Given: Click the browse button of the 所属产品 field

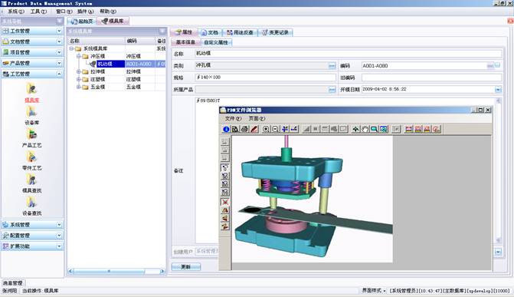Looking at the screenshot, I should (332, 89).
